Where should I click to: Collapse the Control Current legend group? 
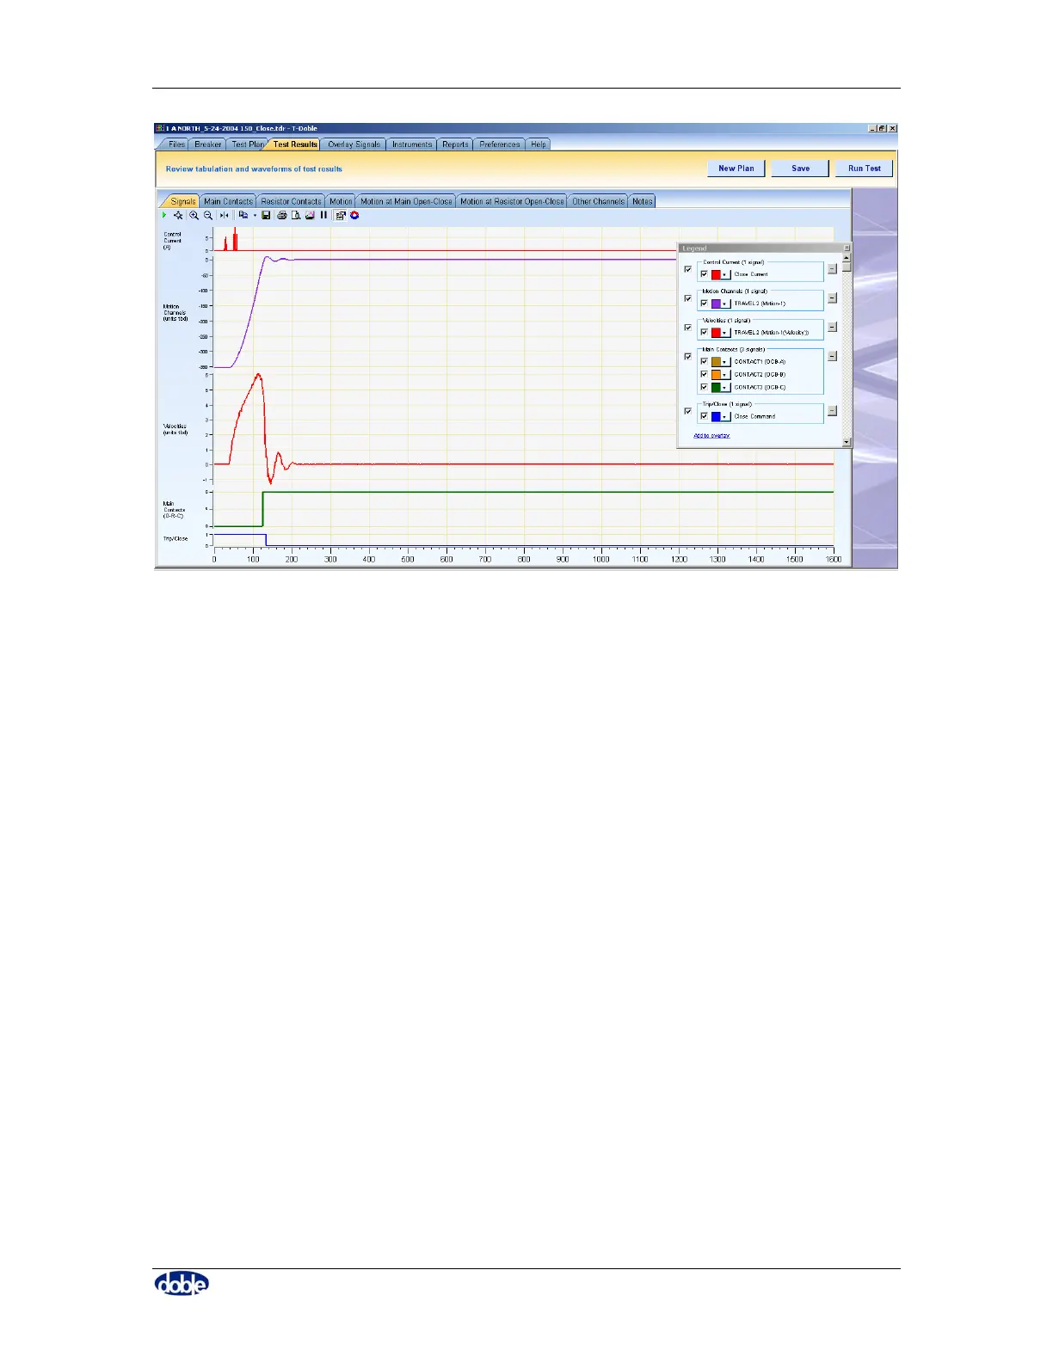pyautogui.click(x=832, y=268)
